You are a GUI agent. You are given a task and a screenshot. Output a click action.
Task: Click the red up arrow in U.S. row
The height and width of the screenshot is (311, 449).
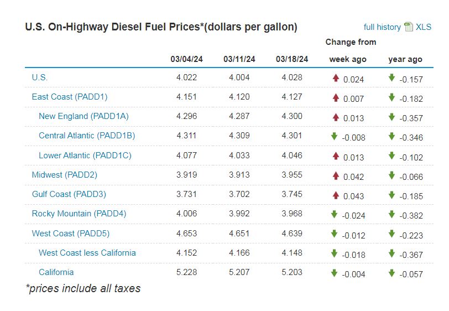(x=336, y=78)
